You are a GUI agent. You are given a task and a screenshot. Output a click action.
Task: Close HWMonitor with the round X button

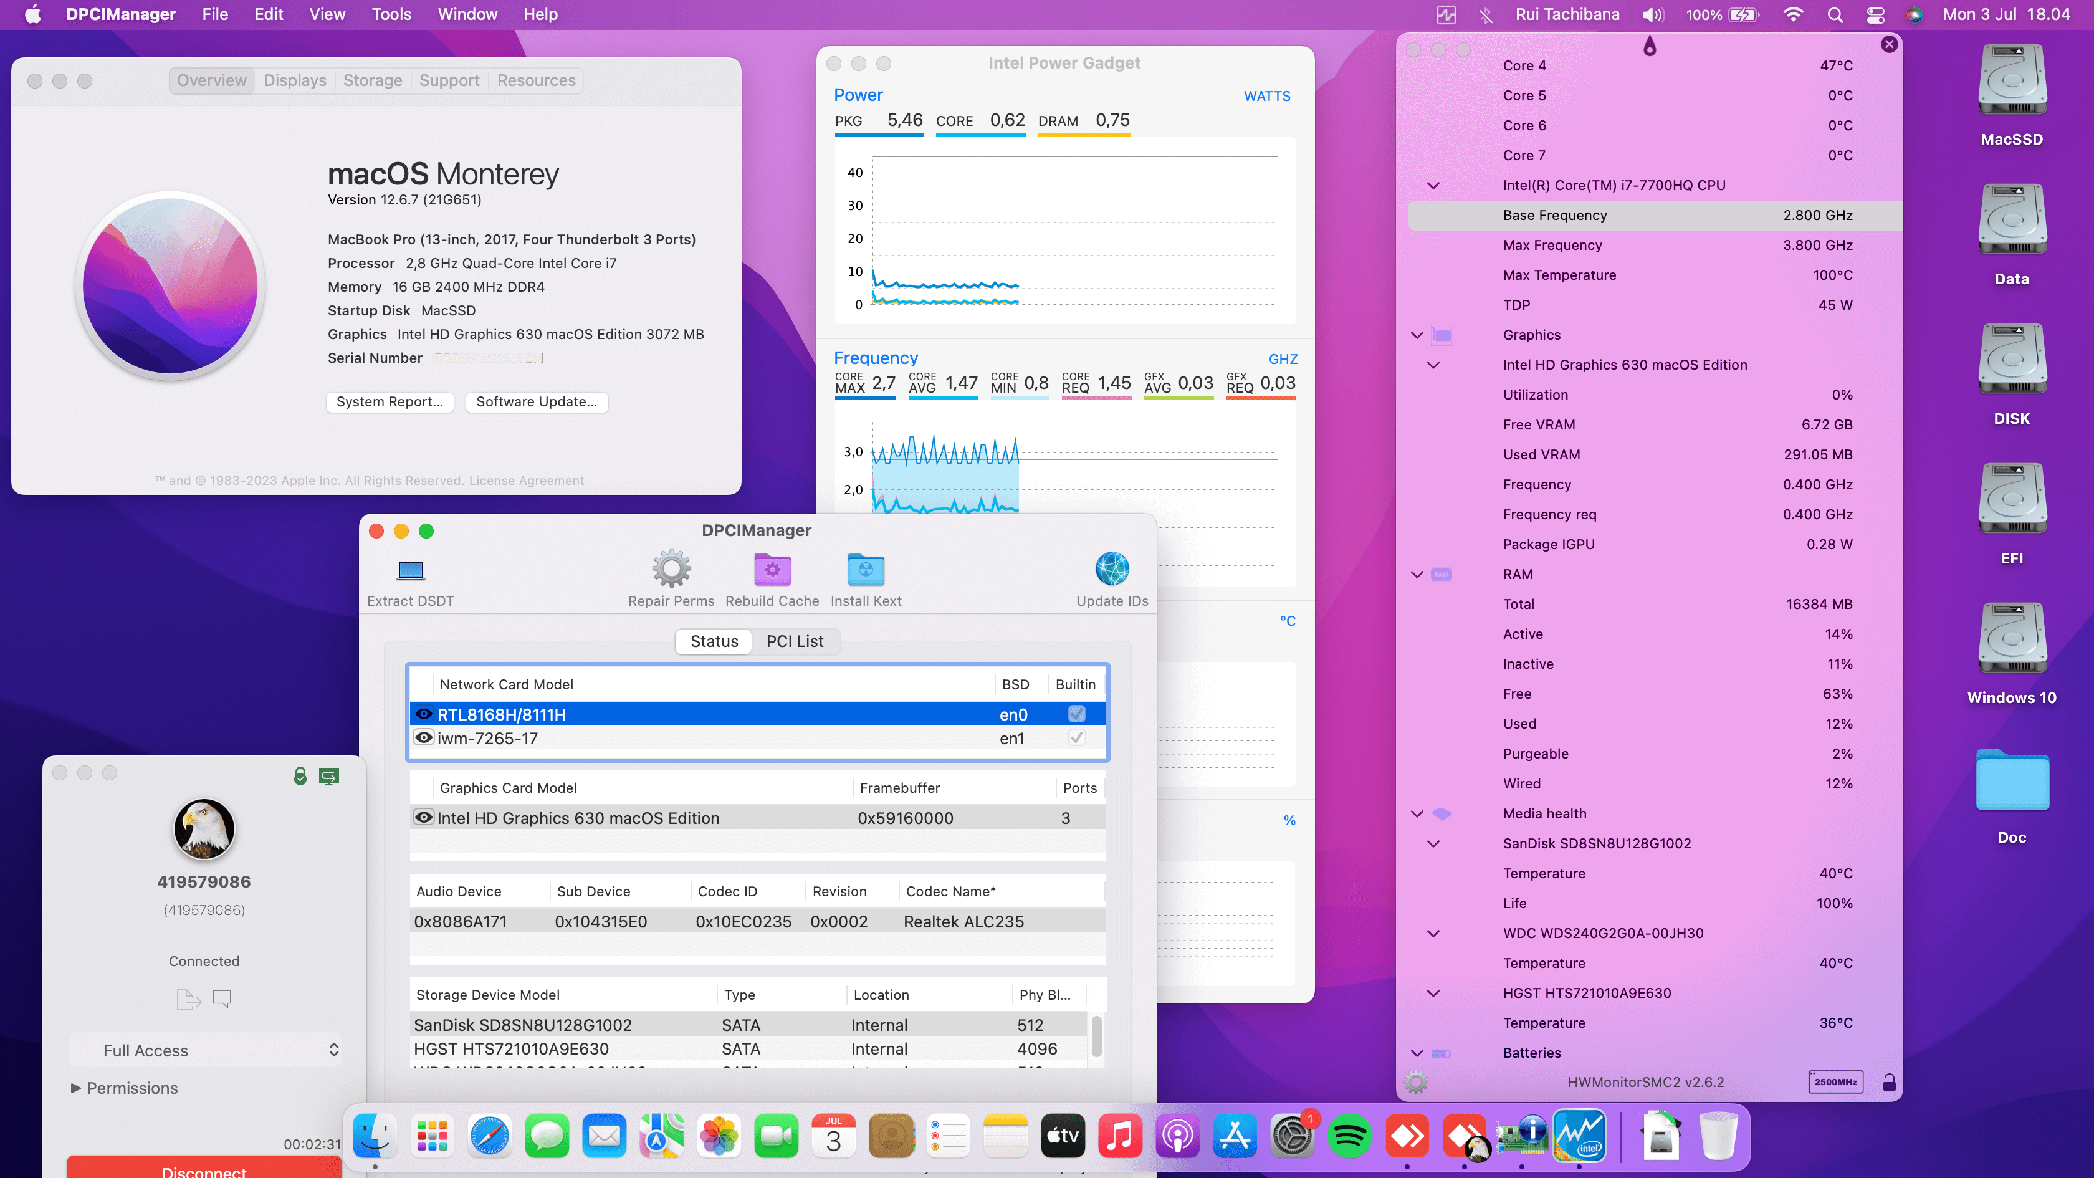(1889, 44)
